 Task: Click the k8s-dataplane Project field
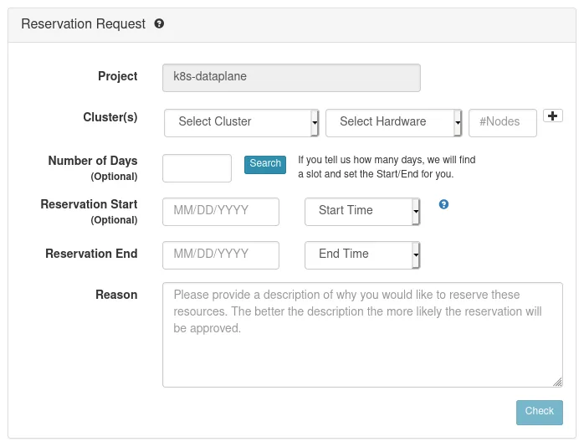point(292,78)
